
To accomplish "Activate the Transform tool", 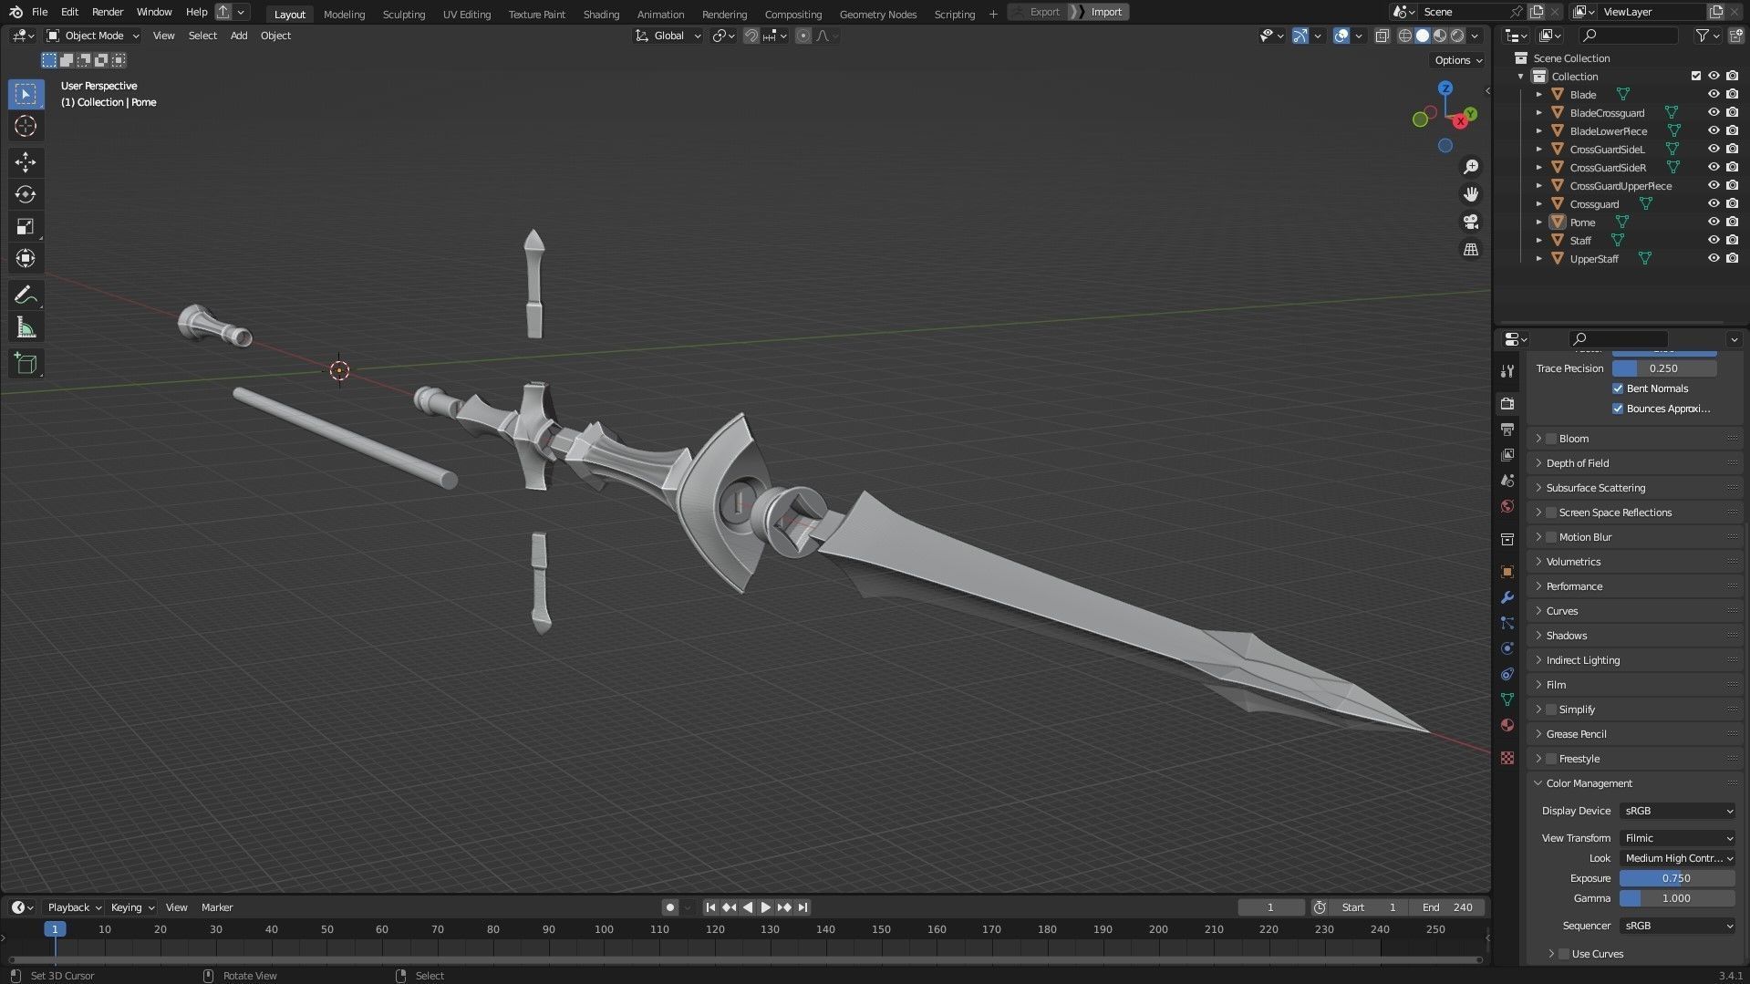I will point(26,258).
